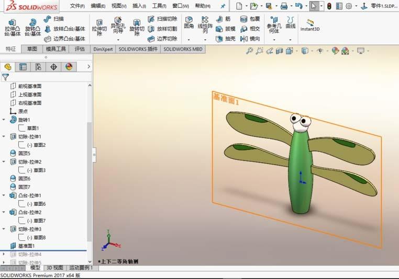Select the 相交 intersect tool

click(x=250, y=29)
